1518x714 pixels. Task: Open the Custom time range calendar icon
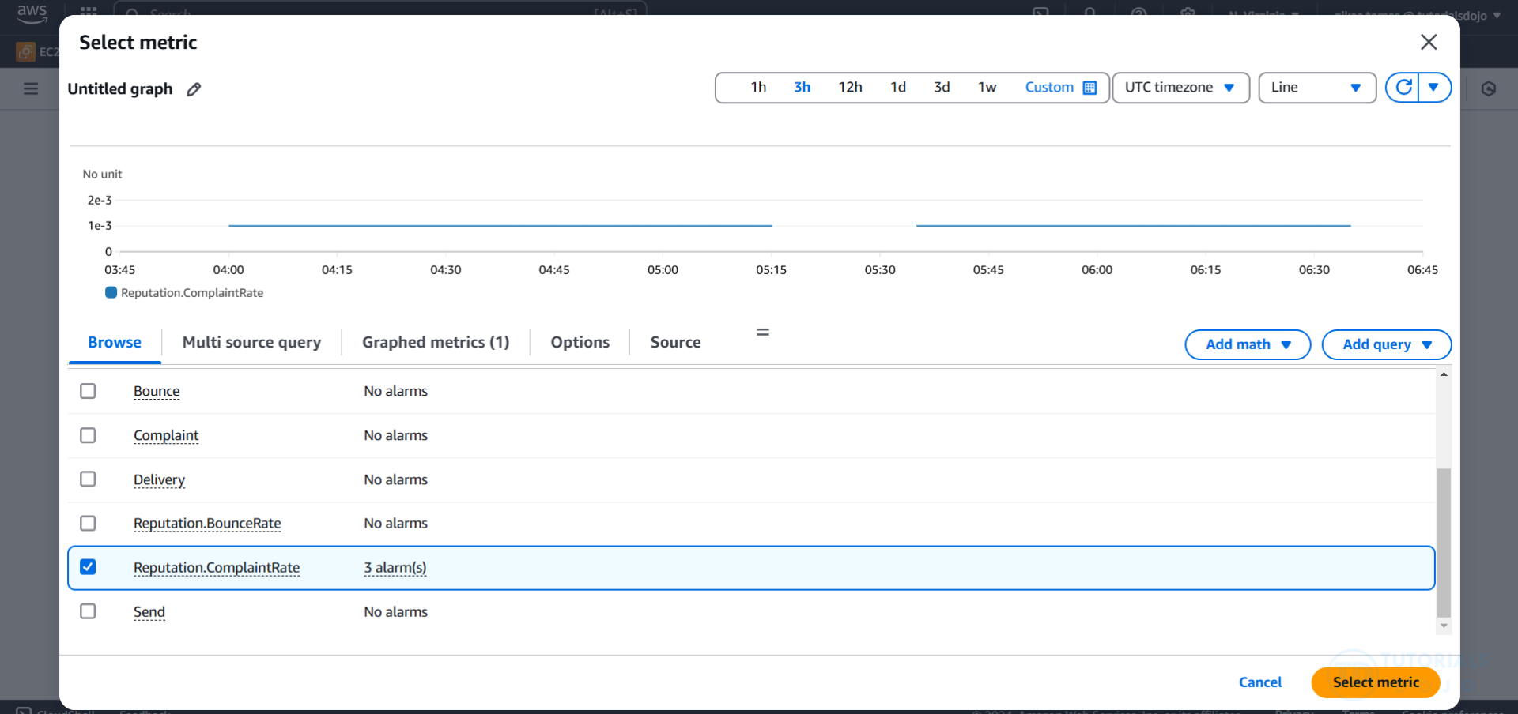click(1089, 88)
